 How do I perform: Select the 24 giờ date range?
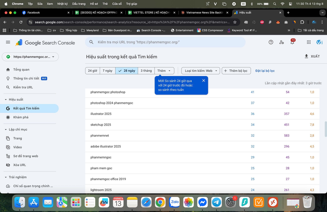click(x=93, y=71)
